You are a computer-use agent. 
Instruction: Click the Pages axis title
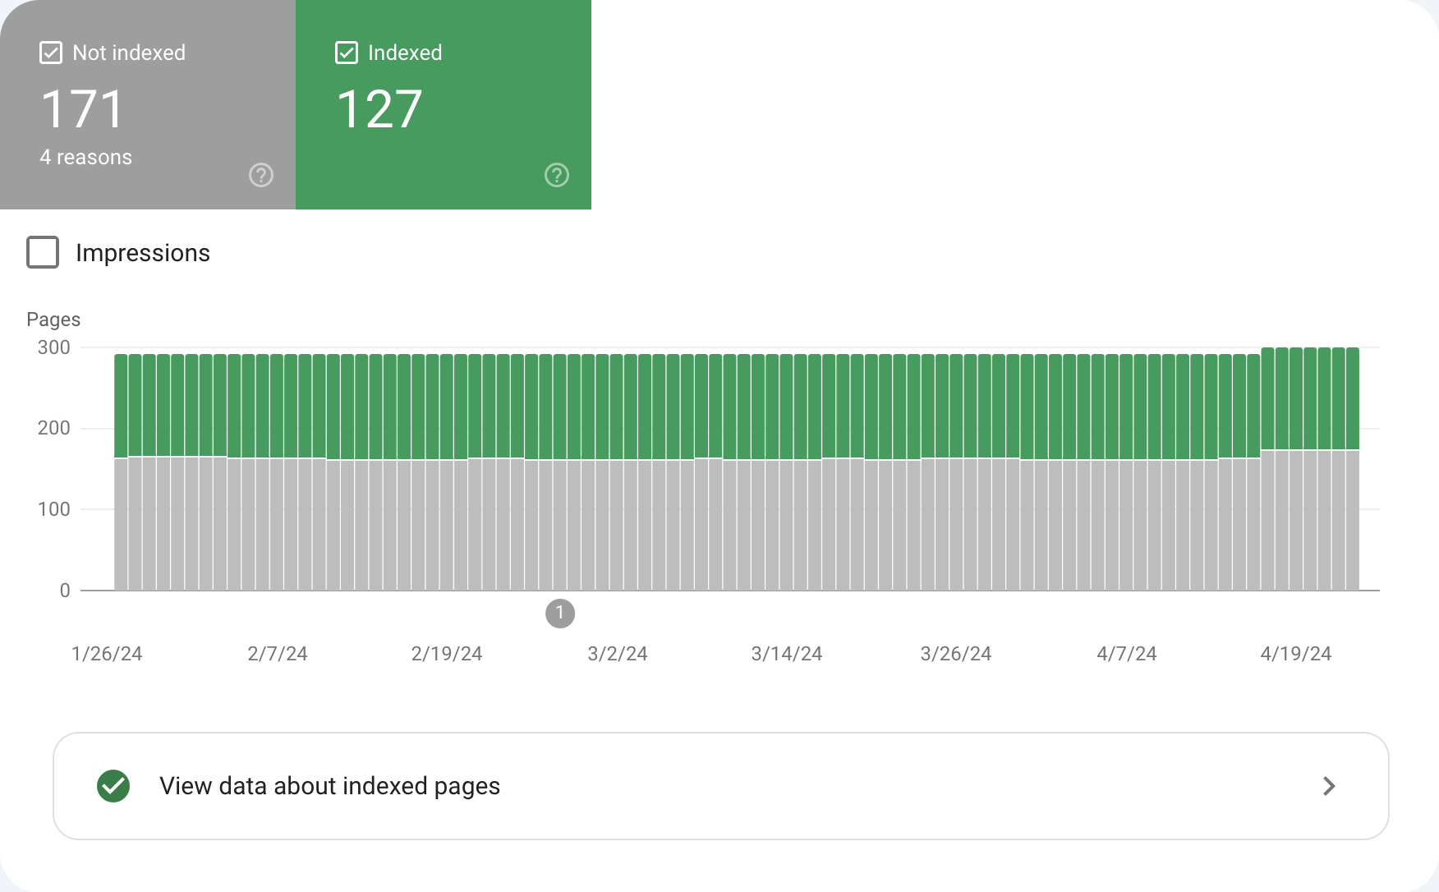pos(53,320)
